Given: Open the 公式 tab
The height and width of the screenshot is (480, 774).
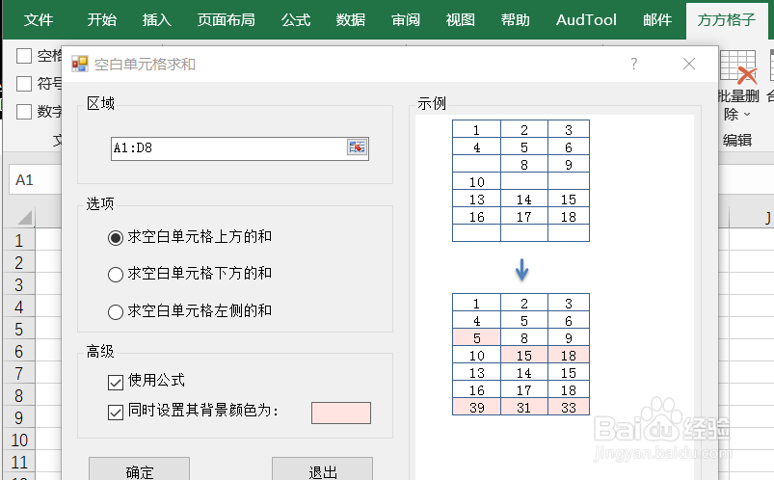Looking at the screenshot, I should pos(296,20).
